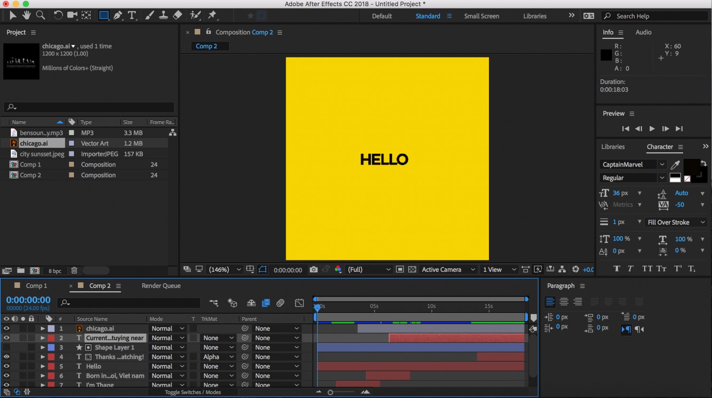Switch to the Audio panel tab

pyautogui.click(x=643, y=32)
